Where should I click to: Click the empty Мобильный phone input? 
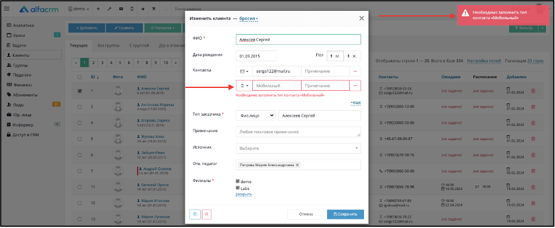coord(277,86)
